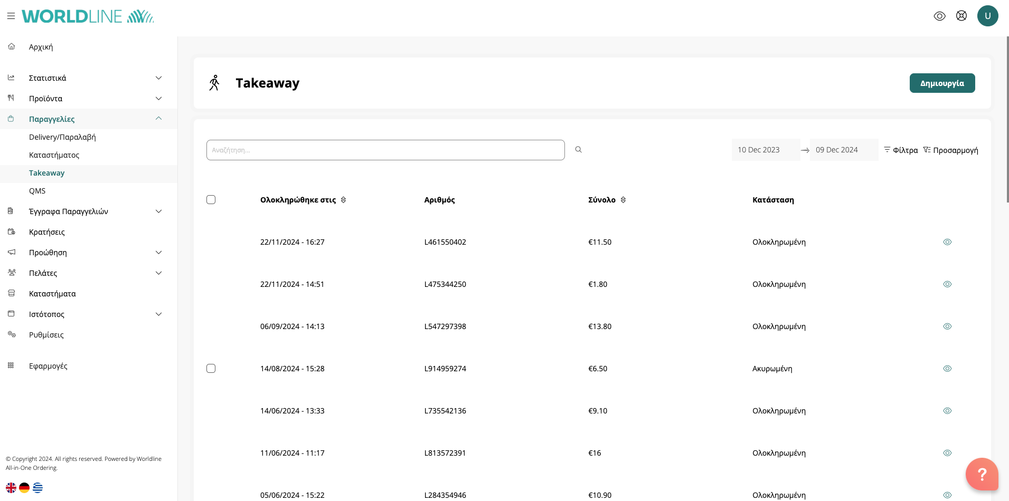The height and width of the screenshot is (501, 1009).
Task: Click the Αναζήτηση search field
Action: click(x=385, y=150)
